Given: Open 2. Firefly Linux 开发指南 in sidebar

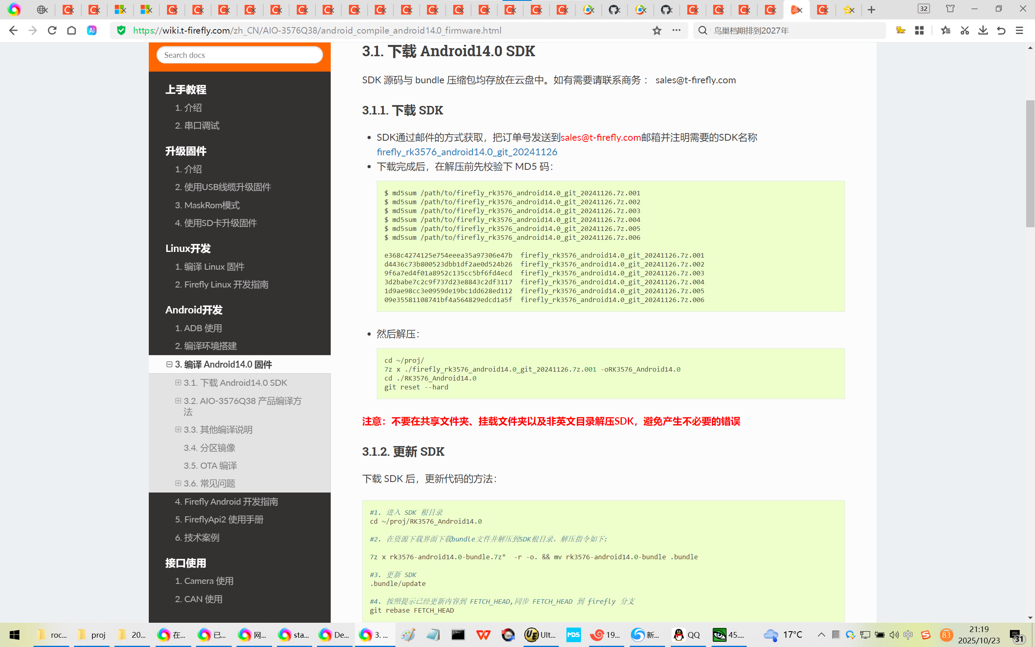Looking at the screenshot, I should (x=222, y=285).
